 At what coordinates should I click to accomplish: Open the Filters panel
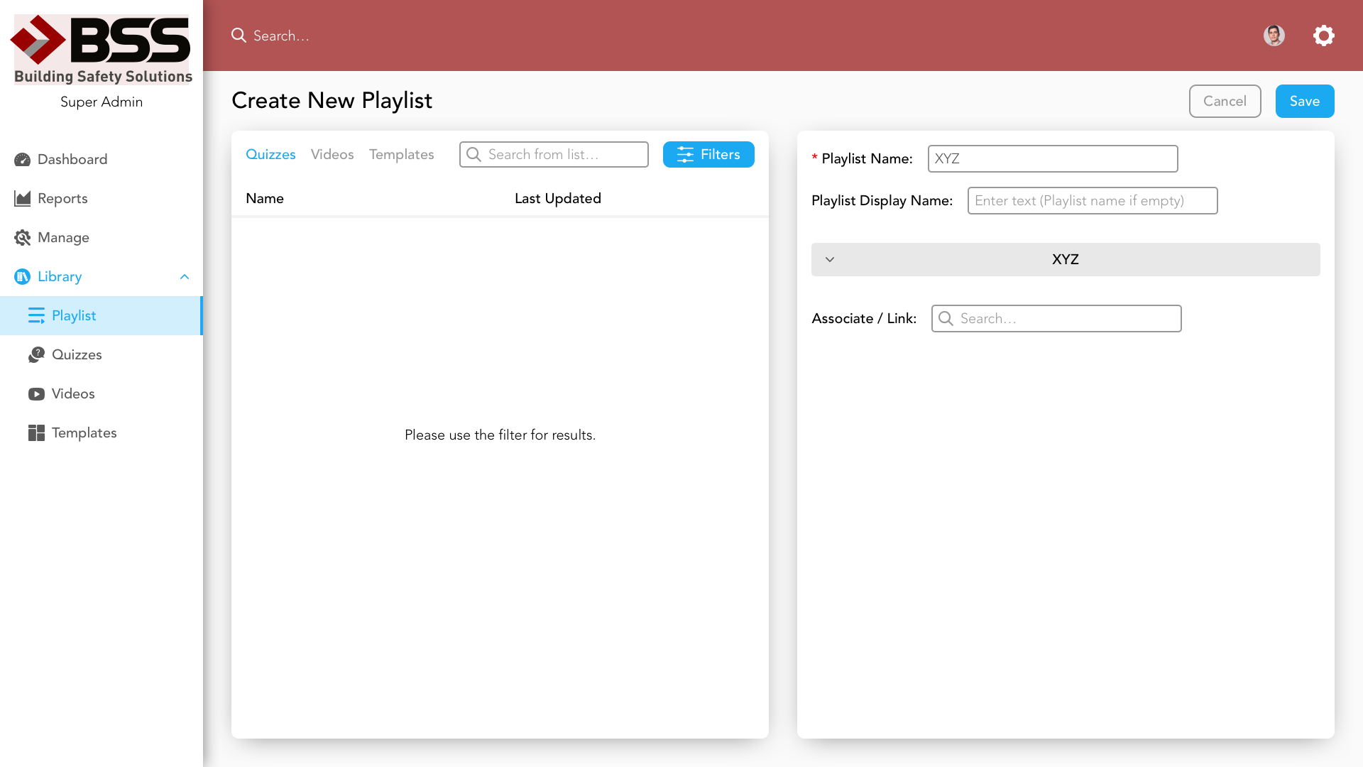pos(708,154)
